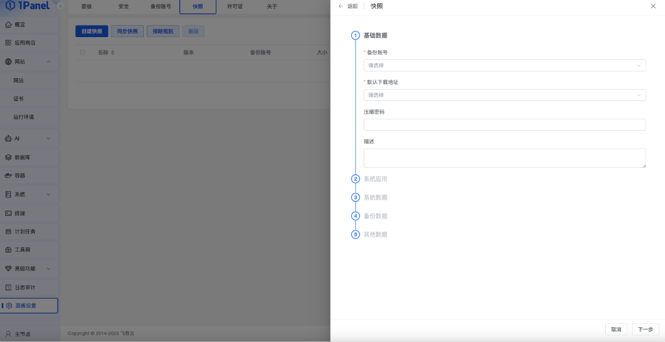Tick the select-all checkbox in table header

coord(83,53)
